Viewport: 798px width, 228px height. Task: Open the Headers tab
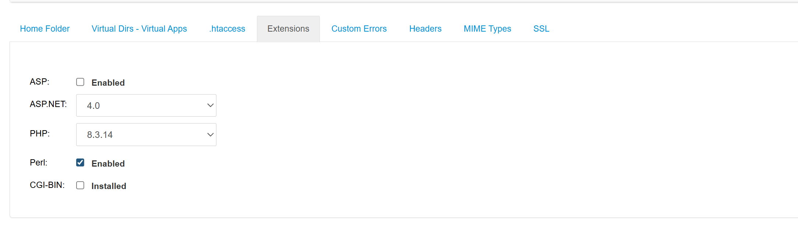pyautogui.click(x=425, y=29)
